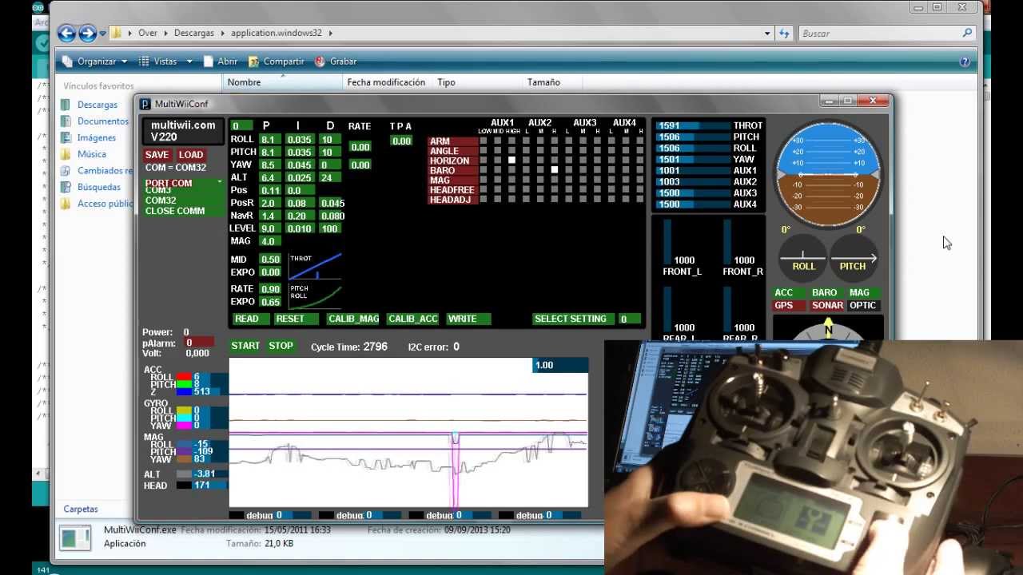The height and width of the screenshot is (575, 1023).
Task: Open Cambiados recientemente favorite icon
Action: tap(66, 171)
